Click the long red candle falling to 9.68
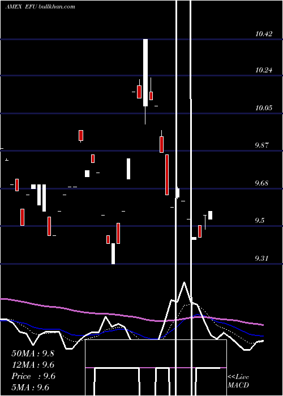Screen dimensions: 283x396 (167, 175)
